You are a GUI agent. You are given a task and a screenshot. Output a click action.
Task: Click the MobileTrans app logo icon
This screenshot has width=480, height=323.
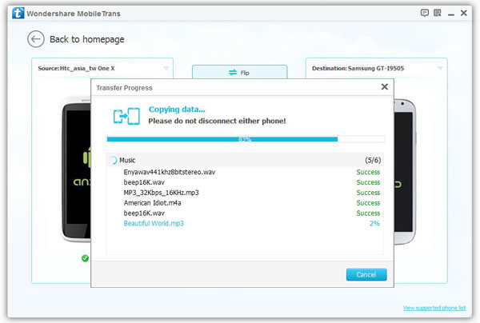18,13
